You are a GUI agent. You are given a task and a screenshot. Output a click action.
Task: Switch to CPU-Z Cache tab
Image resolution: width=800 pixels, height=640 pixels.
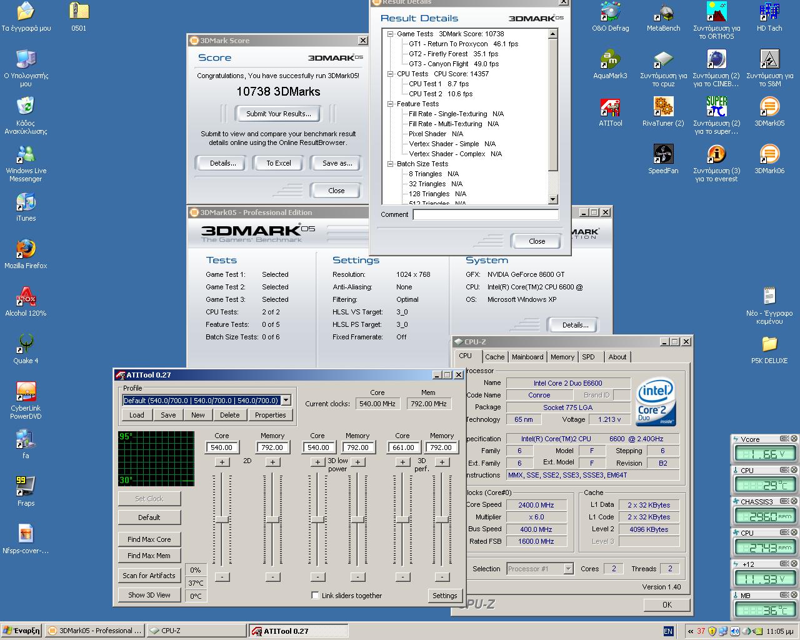(x=494, y=357)
